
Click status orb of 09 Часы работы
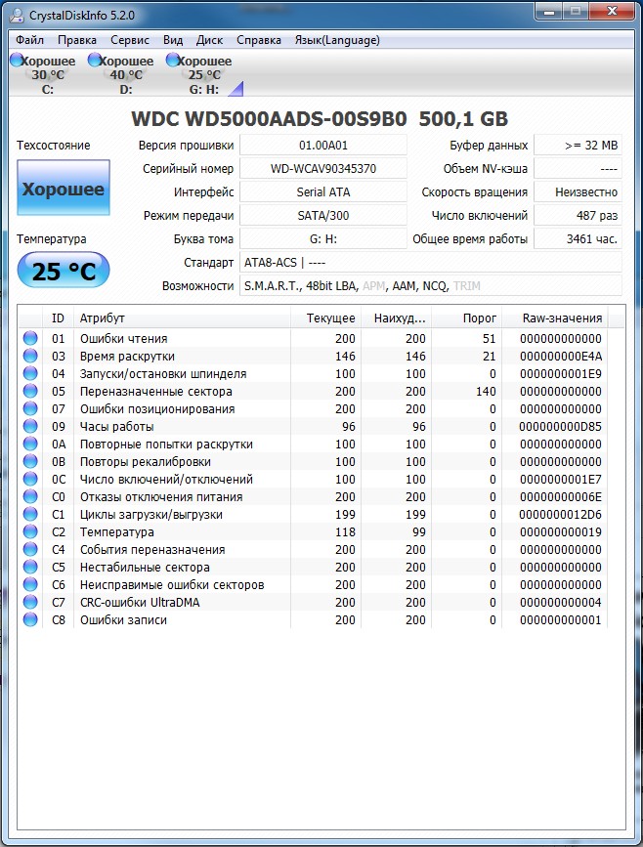[x=30, y=426]
